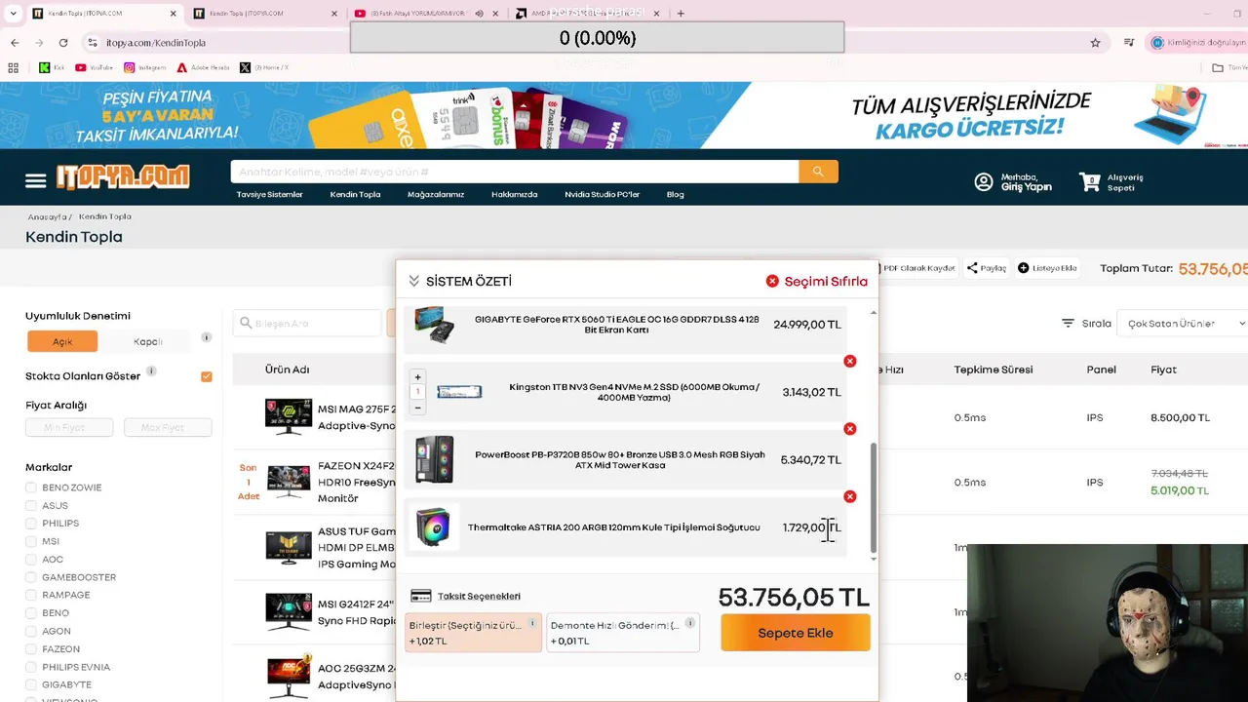Collapse the Sistem Özeti panel chevron
This screenshot has width=1248, height=702.
pos(414,281)
